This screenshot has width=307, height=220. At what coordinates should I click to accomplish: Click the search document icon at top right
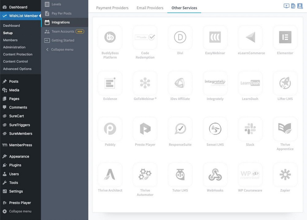click(x=293, y=6)
